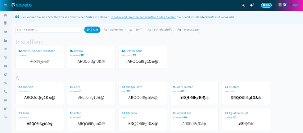303x133 pixels.
Task: Filter fonts by Serifenlos
Action: [x=114, y=30]
